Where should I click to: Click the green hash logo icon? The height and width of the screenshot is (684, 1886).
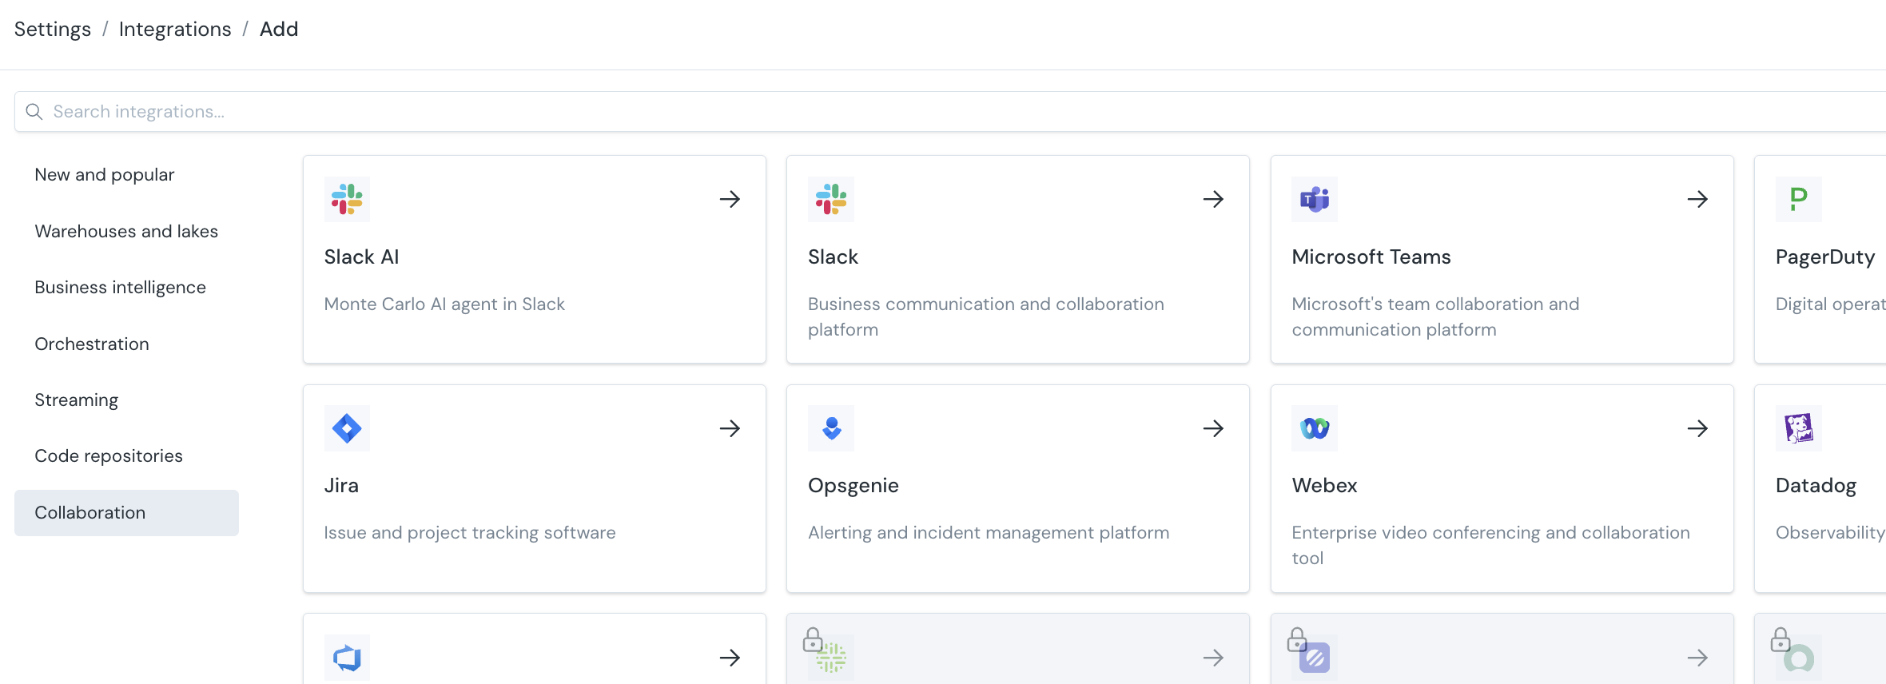[x=832, y=658]
